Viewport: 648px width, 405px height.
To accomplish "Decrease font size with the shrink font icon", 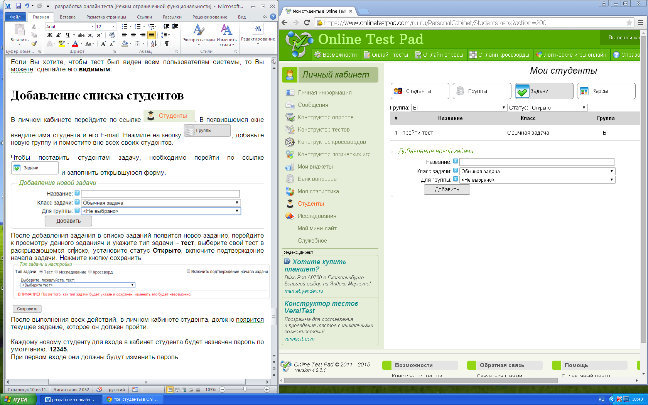I will point(112,44).
